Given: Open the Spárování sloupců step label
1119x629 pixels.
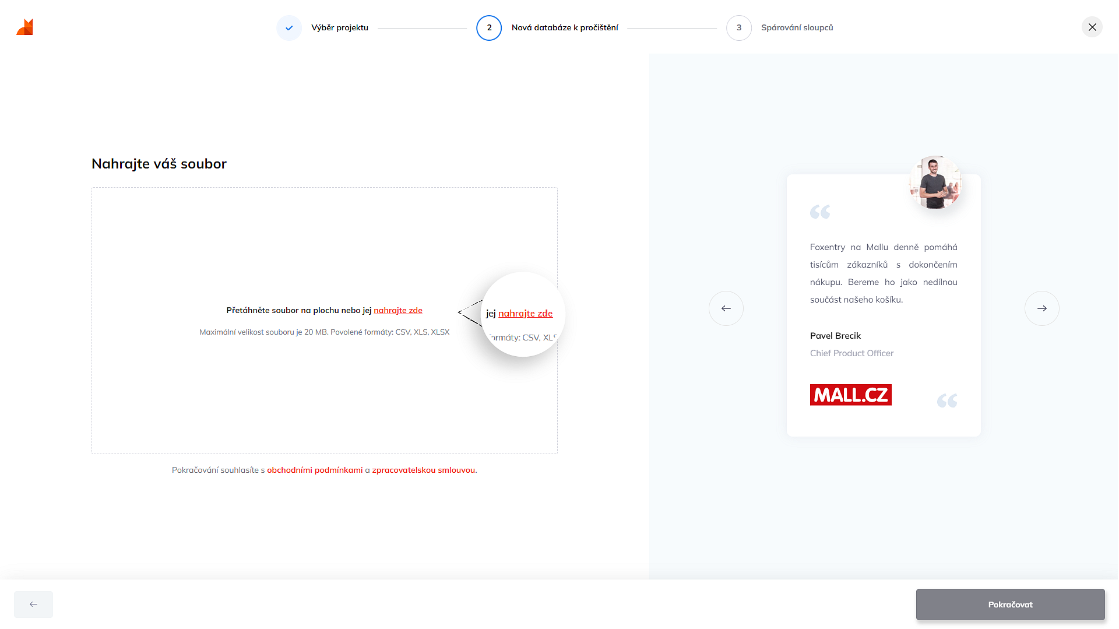Looking at the screenshot, I should click(797, 28).
